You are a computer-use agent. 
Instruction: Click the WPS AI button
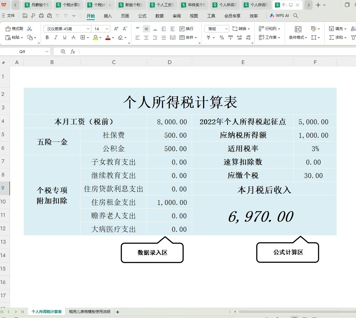[x=279, y=16]
